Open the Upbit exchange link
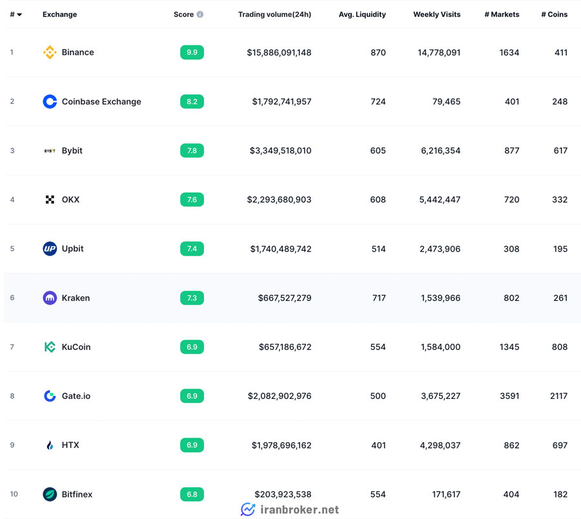This screenshot has height=519, width=581. coord(72,249)
